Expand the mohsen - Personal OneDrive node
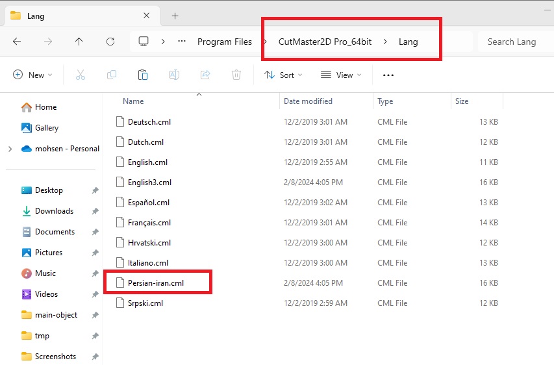554x365 pixels. [10, 149]
